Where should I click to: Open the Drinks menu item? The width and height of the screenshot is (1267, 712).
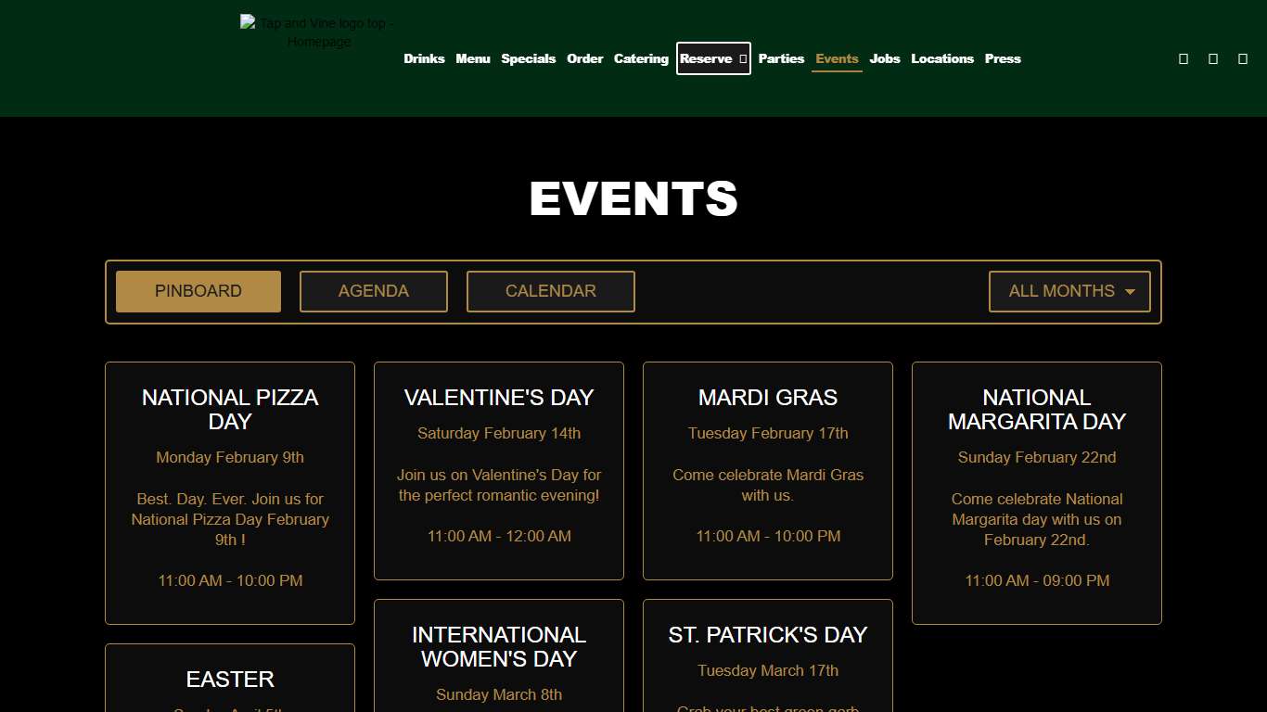tap(424, 58)
